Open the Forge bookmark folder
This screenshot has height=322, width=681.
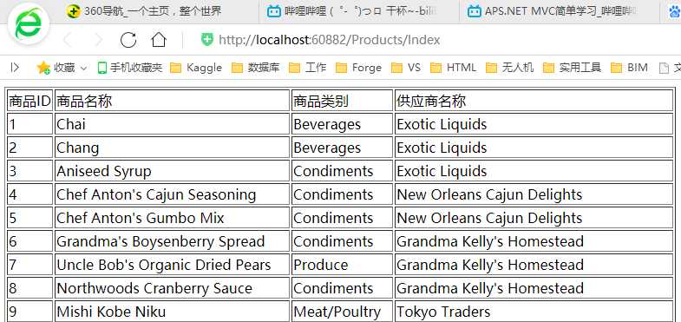(x=359, y=68)
